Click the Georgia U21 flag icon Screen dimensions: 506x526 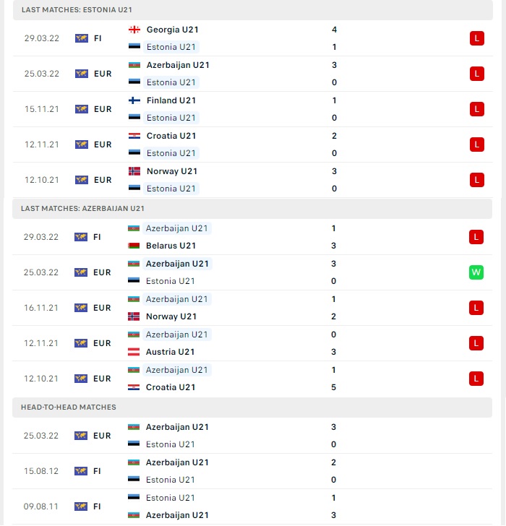[x=134, y=30]
